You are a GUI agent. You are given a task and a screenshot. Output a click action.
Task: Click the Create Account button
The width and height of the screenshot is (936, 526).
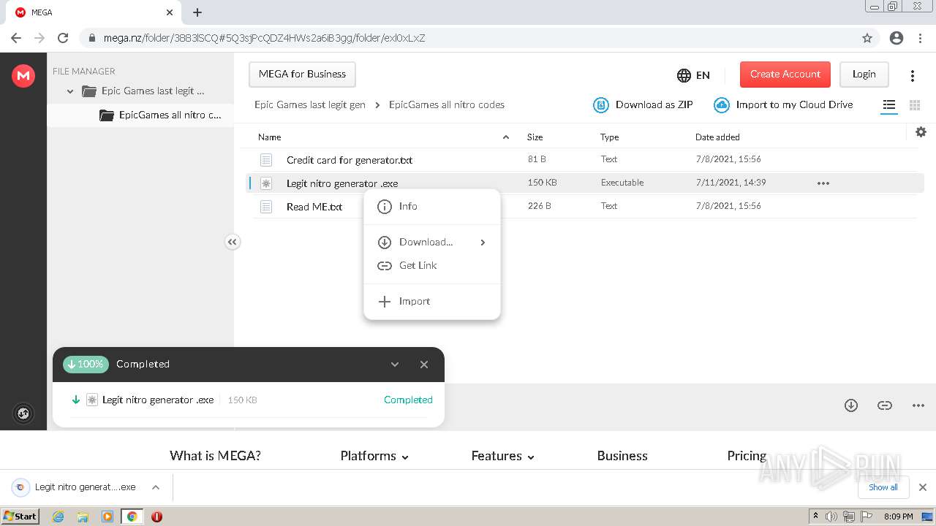[x=785, y=74]
